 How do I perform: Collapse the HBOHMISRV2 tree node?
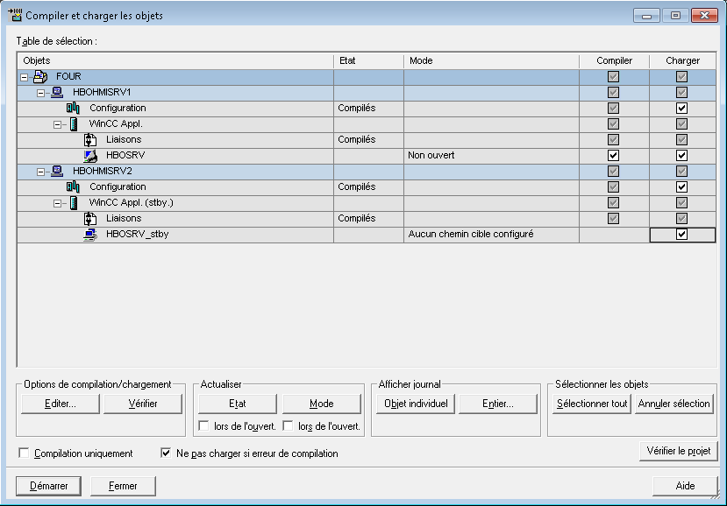(x=40, y=172)
